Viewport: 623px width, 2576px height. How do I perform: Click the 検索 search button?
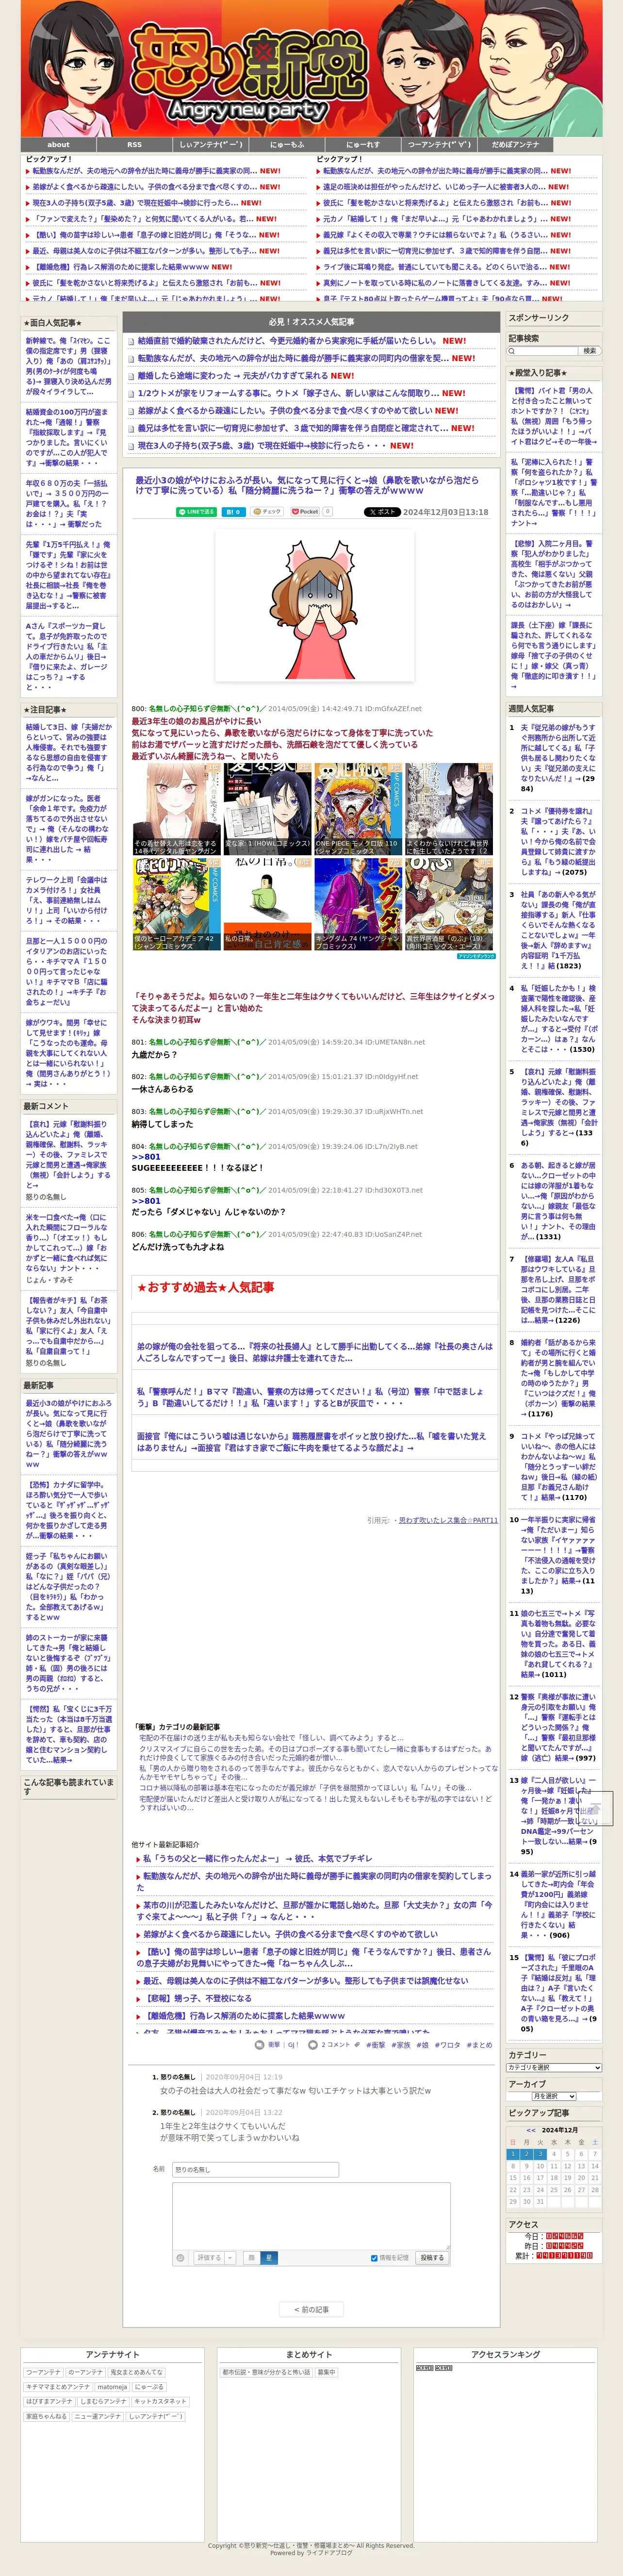coord(590,350)
